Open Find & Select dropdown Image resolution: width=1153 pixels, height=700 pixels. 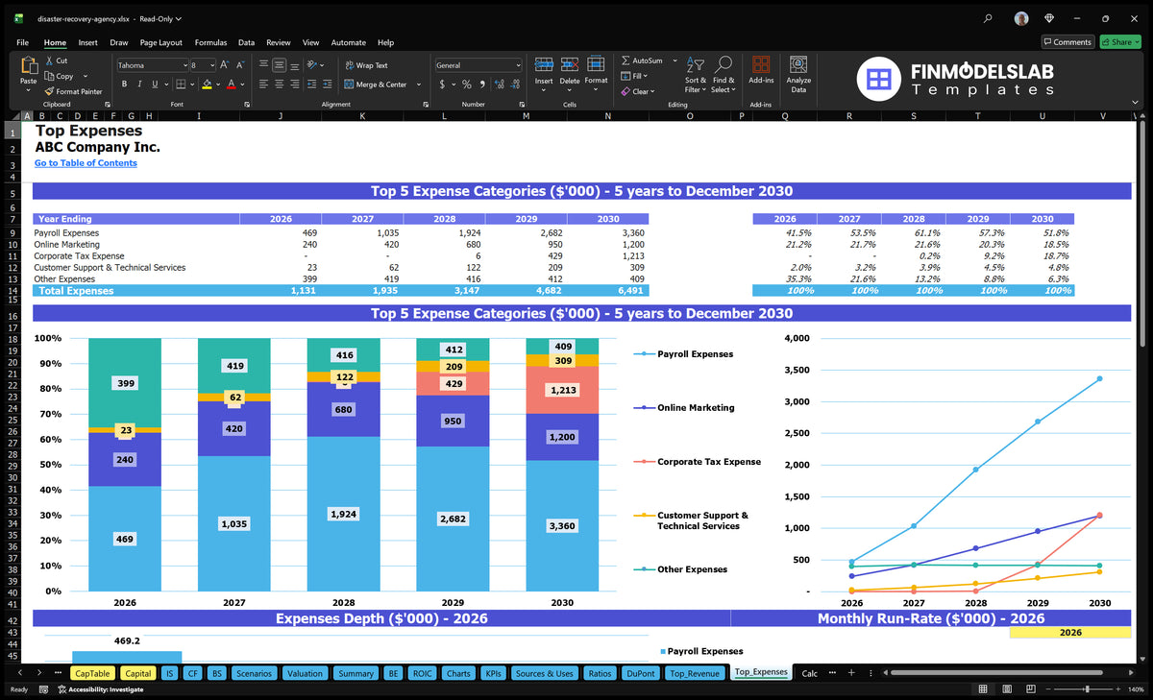tap(724, 73)
